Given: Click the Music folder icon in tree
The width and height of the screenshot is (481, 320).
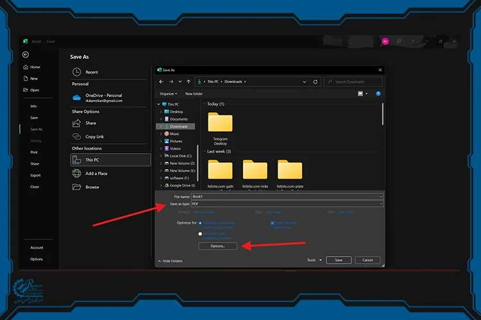Looking at the screenshot, I should tap(167, 134).
